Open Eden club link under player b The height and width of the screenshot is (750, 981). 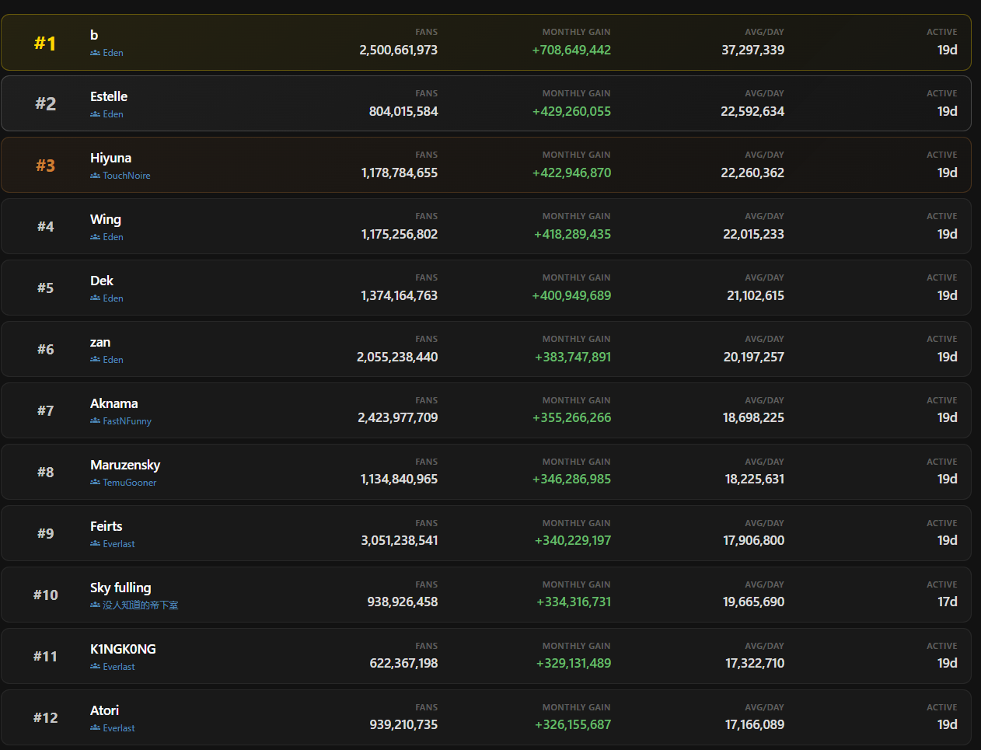113,53
